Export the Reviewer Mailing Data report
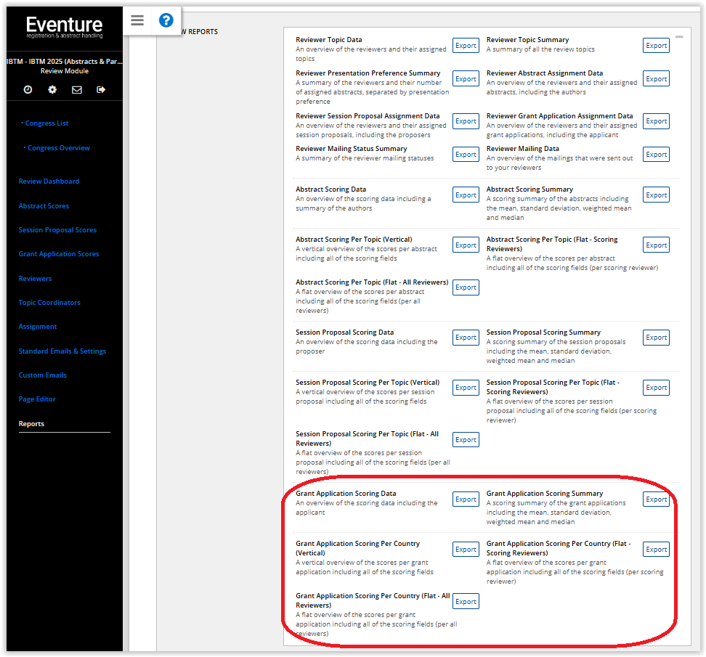The image size is (706, 657). [x=656, y=155]
